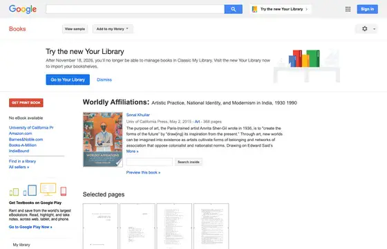This screenshot has width=387, height=249.
Task: Click the View sample button
Action: click(x=75, y=29)
